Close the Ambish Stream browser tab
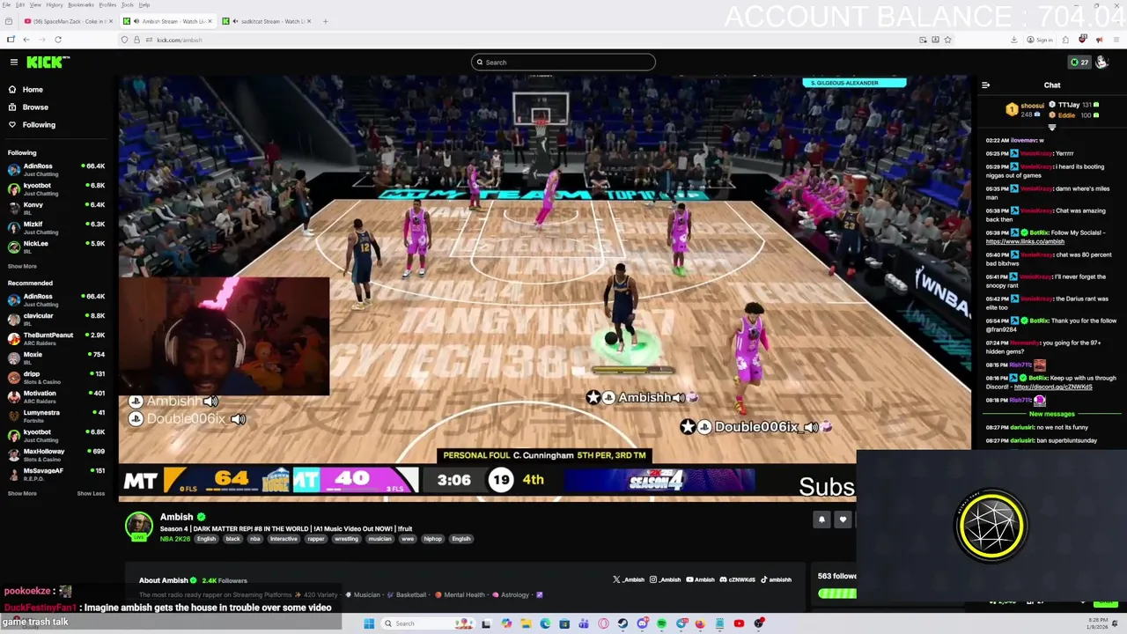The width and height of the screenshot is (1127, 634). coord(210,21)
